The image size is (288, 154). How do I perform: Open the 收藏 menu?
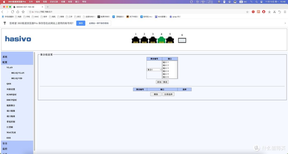coord(63,2)
